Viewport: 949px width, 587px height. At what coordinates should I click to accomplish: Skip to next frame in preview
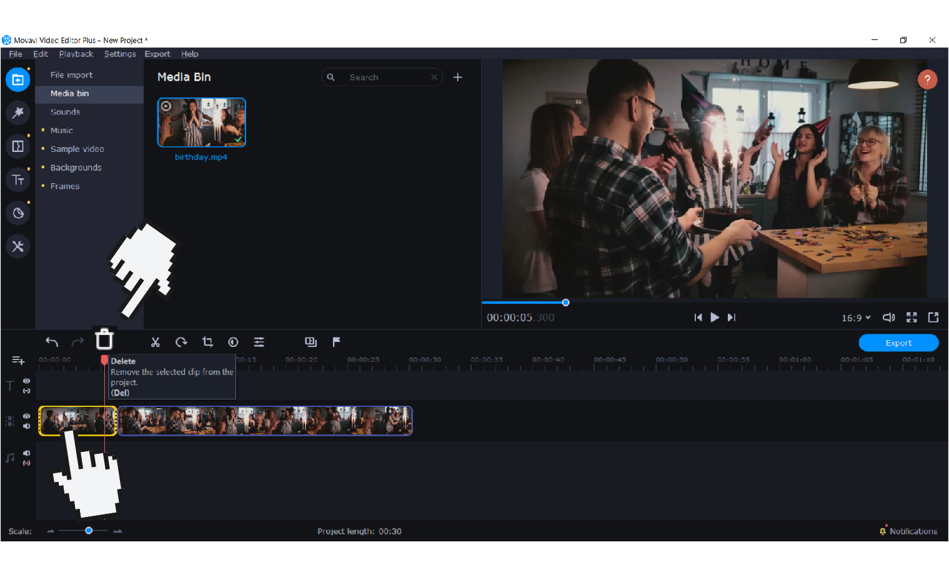click(732, 318)
